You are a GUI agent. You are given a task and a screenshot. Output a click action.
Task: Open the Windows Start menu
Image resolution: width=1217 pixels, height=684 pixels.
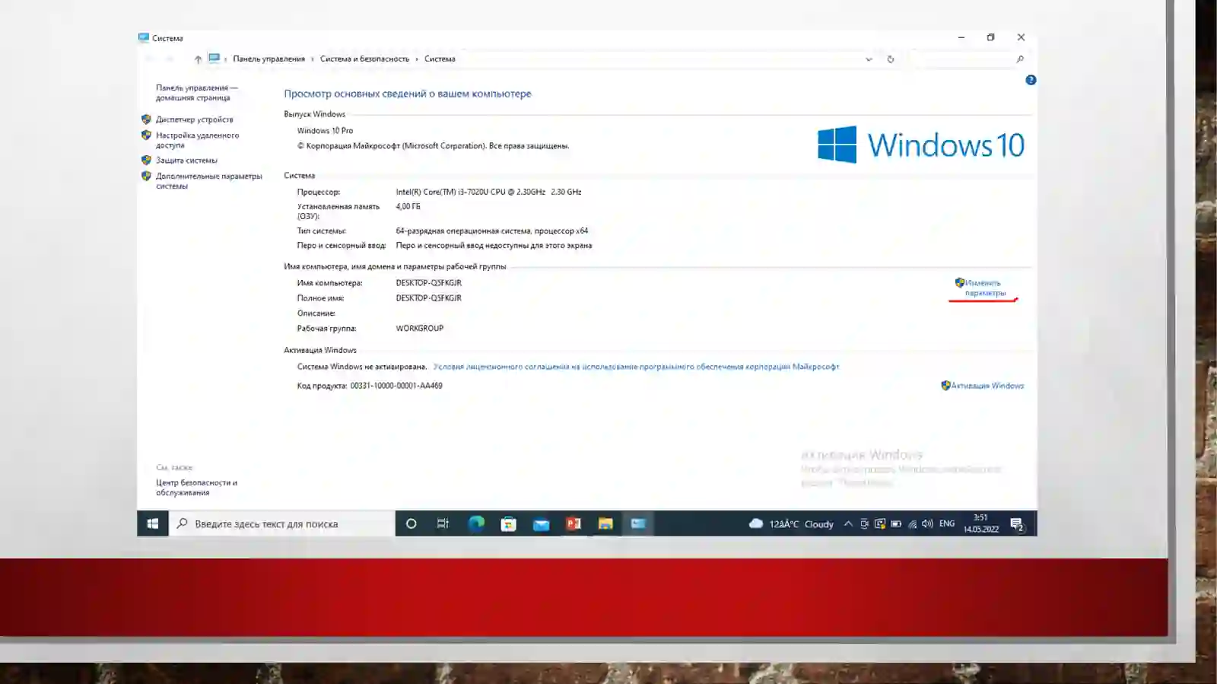[x=152, y=523]
